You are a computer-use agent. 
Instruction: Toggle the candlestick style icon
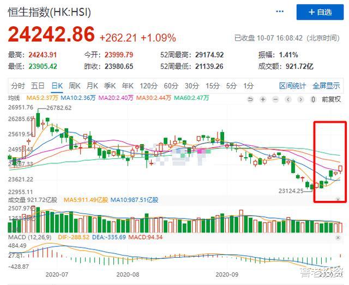point(313,99)
